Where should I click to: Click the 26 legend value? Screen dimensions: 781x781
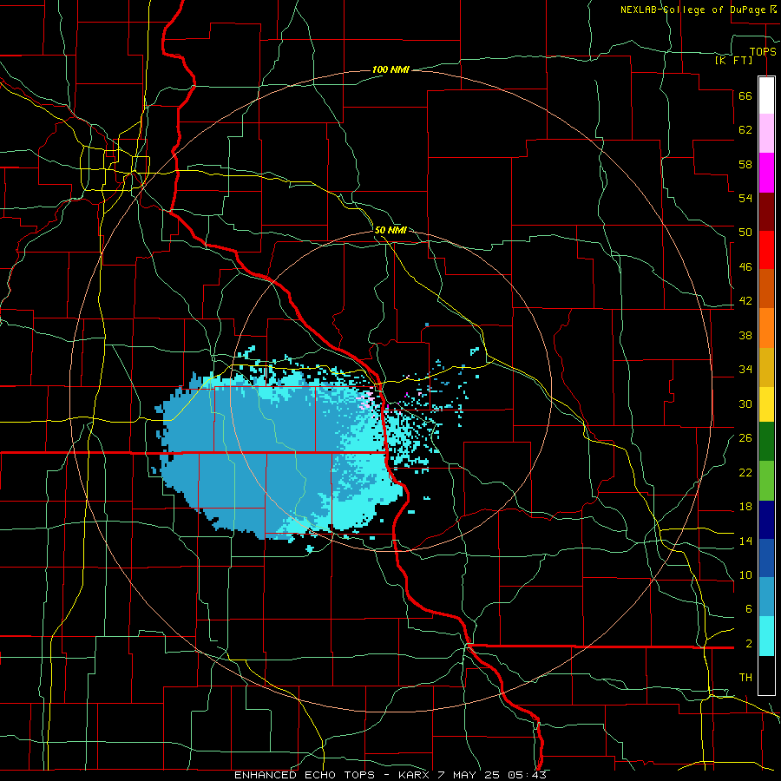(x=745, y=438)
